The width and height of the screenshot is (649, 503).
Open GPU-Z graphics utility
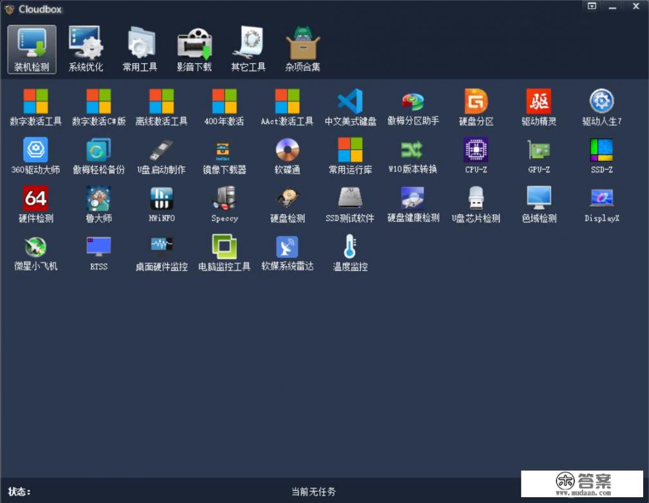click(x=539, y=154)
